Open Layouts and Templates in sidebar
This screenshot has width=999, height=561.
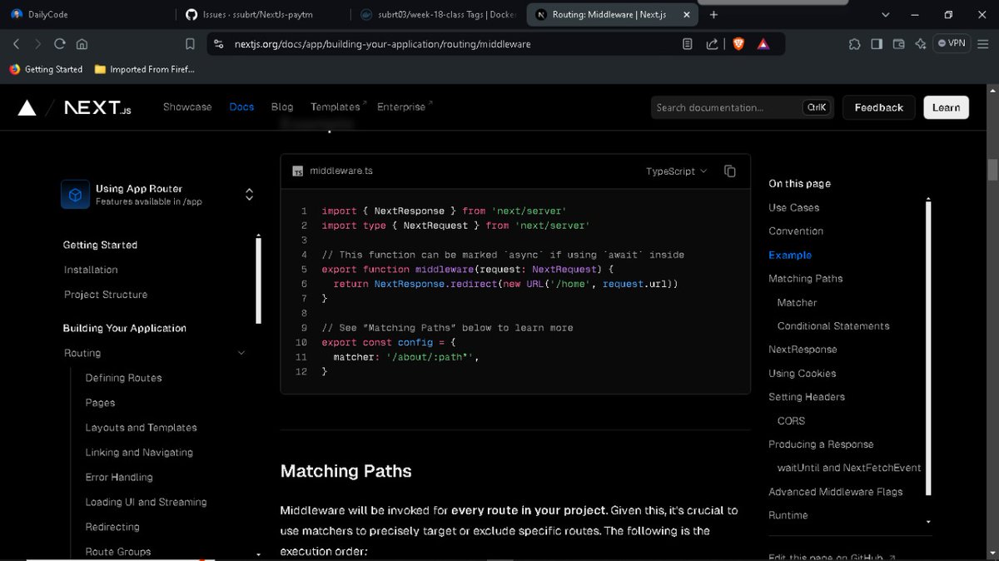[x=141, y=428]
